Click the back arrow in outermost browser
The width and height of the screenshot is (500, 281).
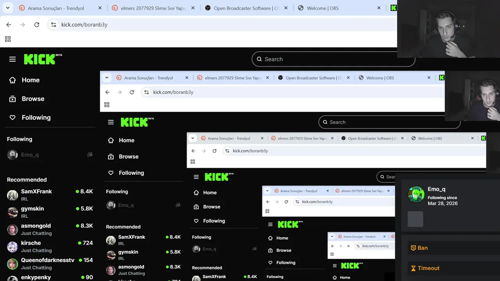(9, 25)
